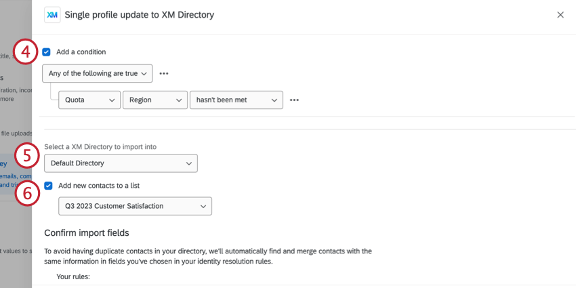This screenshot has width=576, height=288.
Task: Click the step 6 numbered marker
Action: [27, 192]
